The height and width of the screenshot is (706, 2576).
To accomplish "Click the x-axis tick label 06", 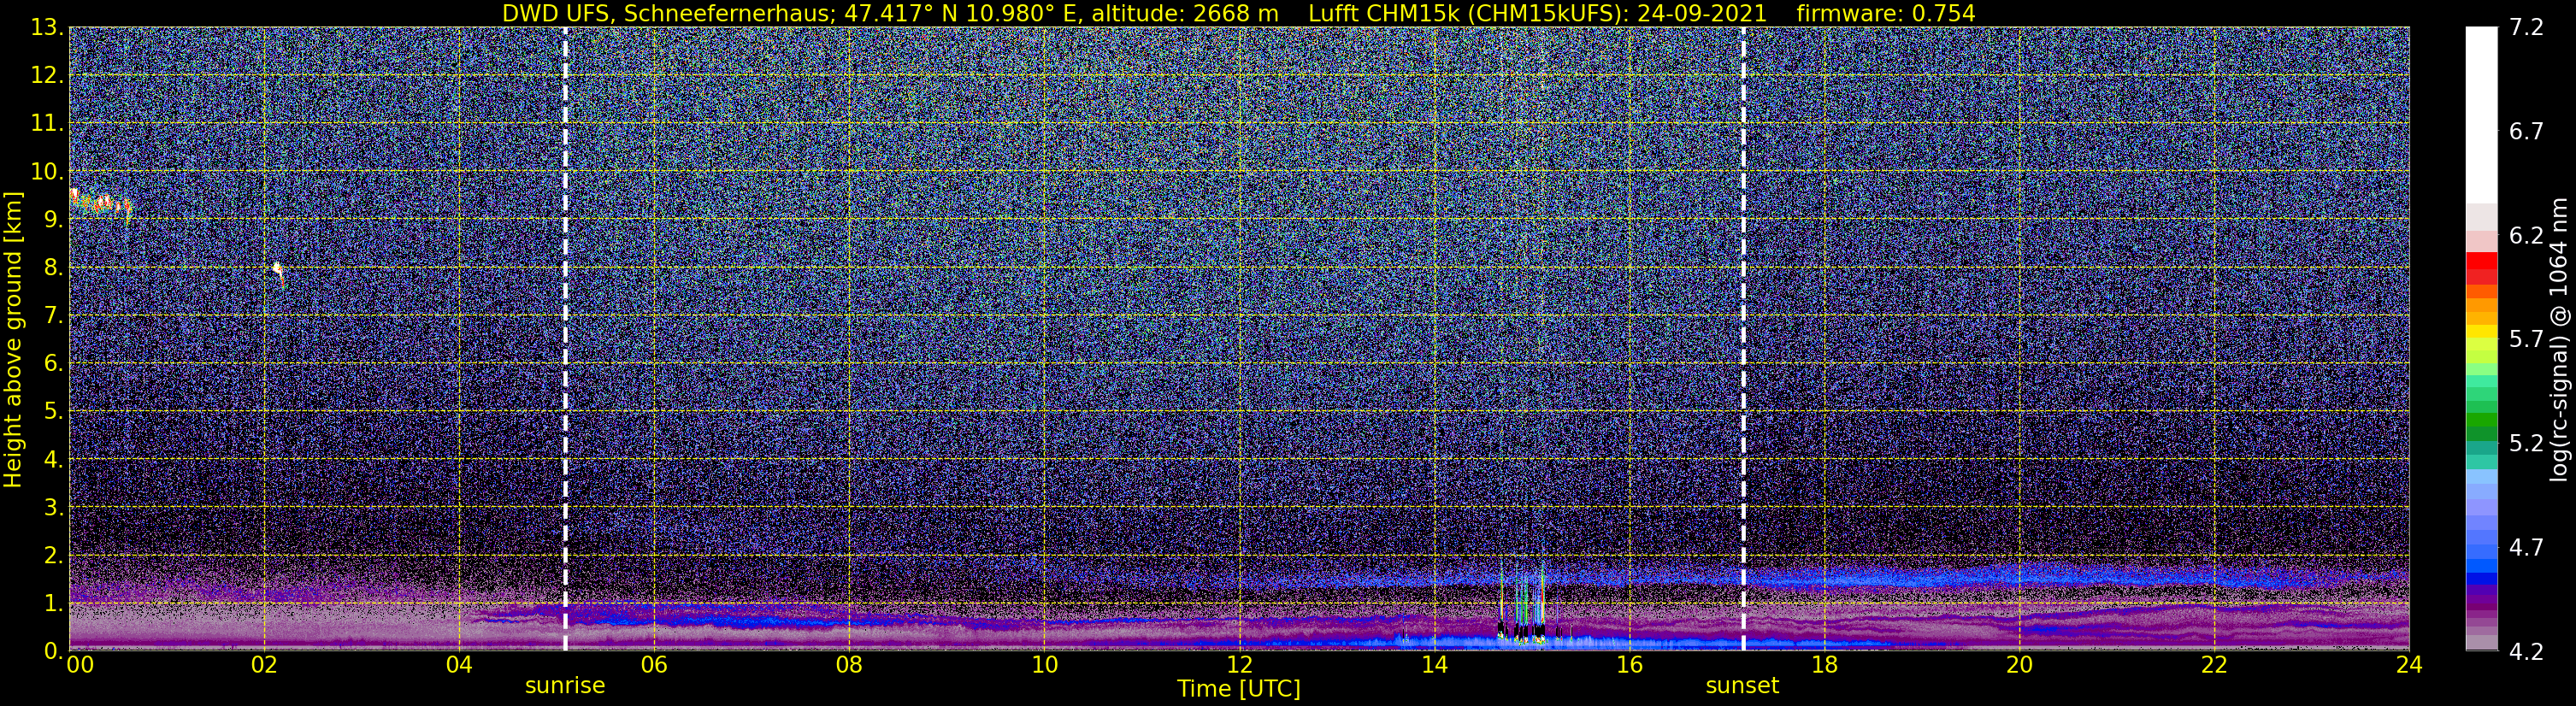I will (654, 665).
